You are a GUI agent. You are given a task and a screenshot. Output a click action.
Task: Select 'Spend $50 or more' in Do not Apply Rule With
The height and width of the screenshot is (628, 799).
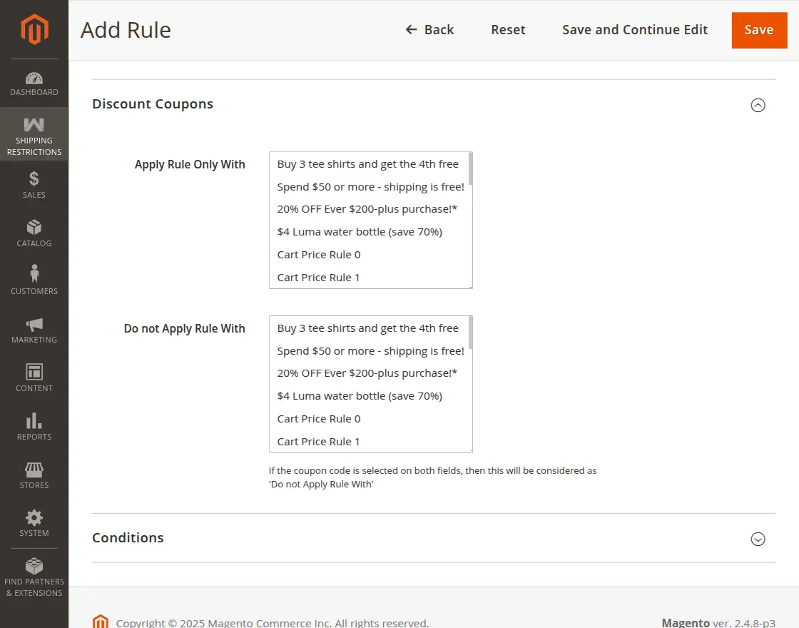pos(369,350)
